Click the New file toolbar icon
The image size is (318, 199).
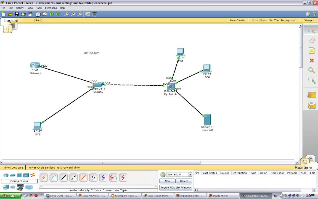point(3,14)
